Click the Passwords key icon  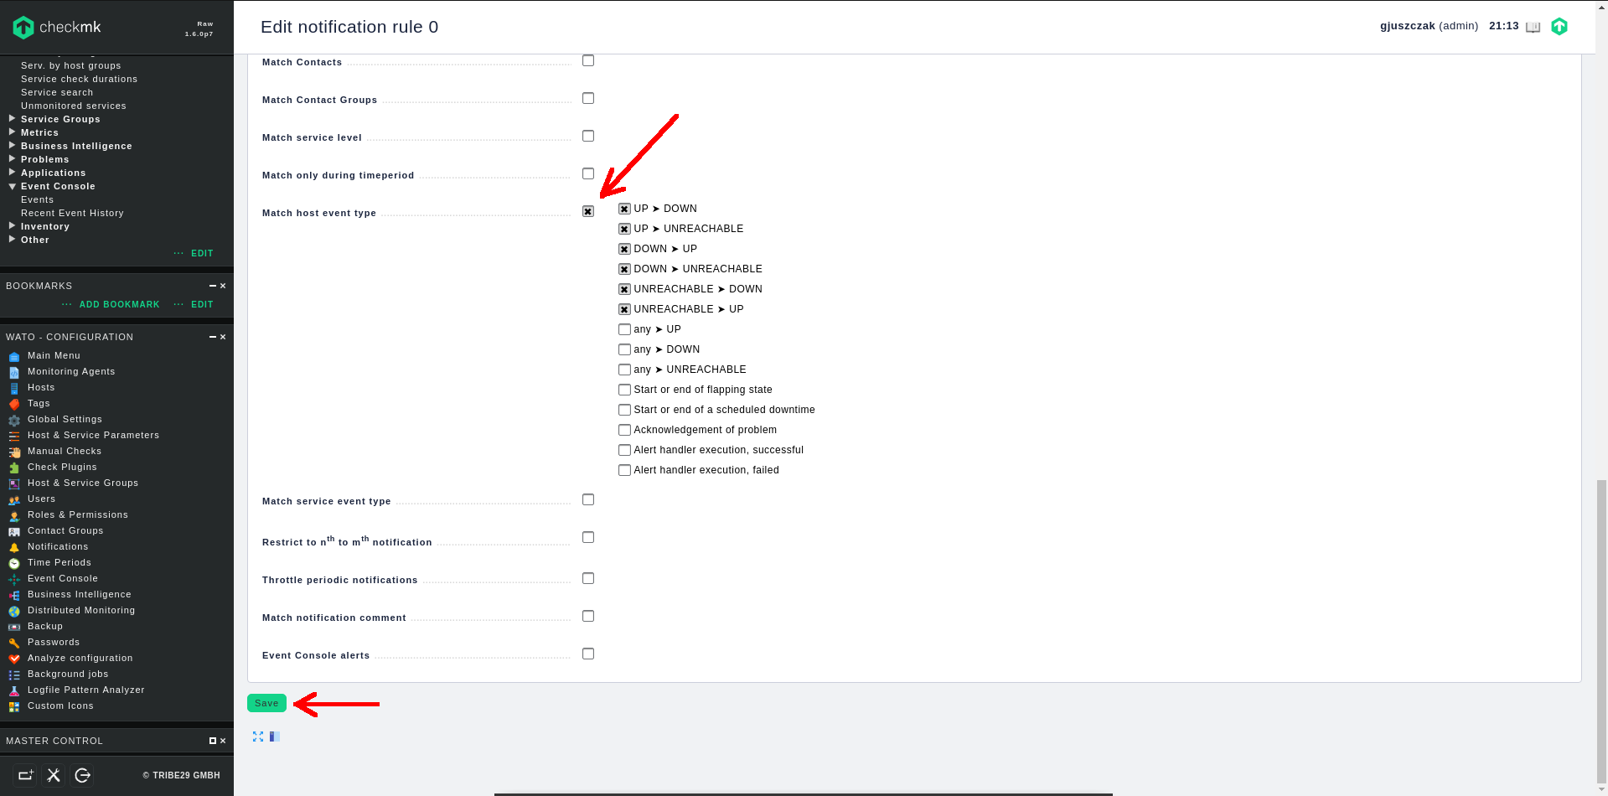[14, 643]
